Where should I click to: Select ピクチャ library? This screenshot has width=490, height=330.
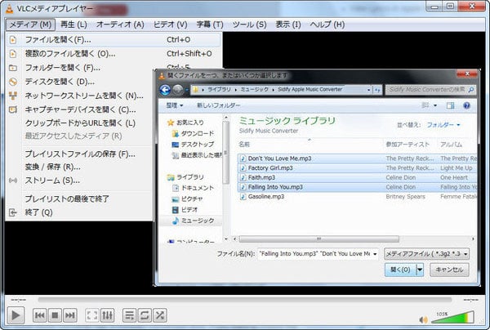coord(188,198)
